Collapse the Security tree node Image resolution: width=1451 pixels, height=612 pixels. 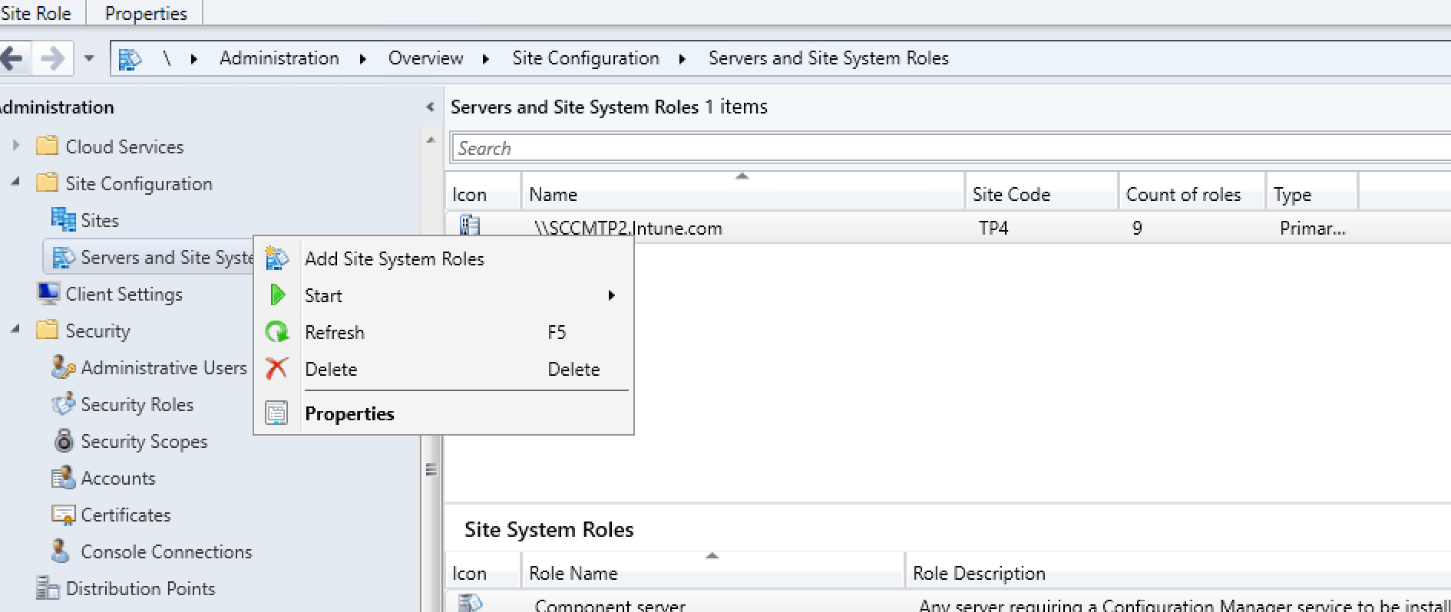(x=16, y=329)
